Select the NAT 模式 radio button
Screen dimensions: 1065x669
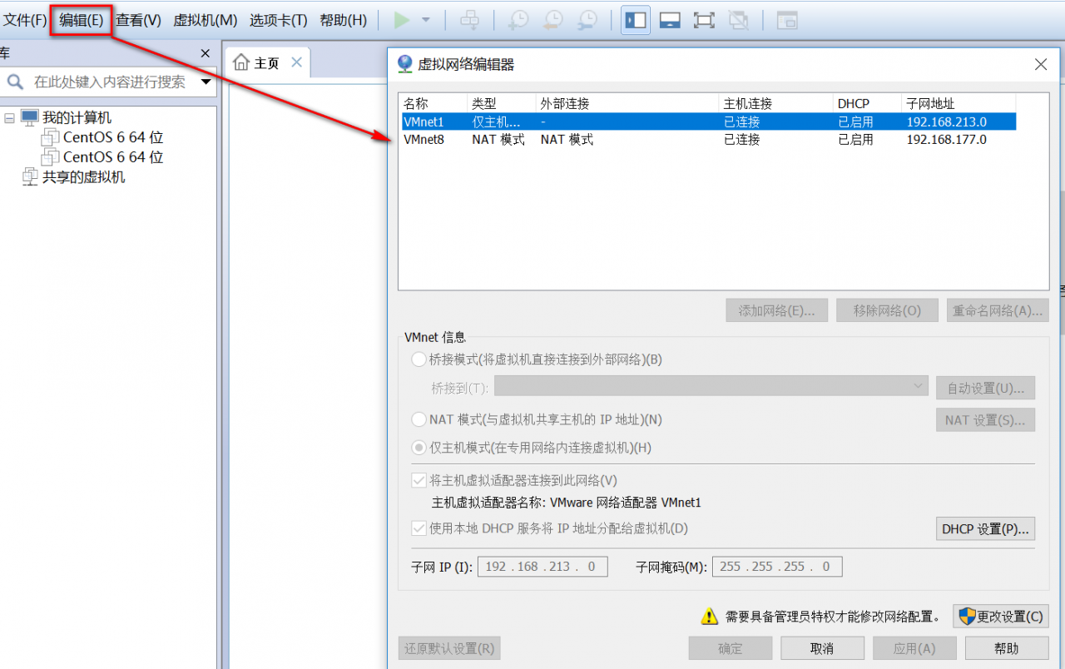coord(419,419)
